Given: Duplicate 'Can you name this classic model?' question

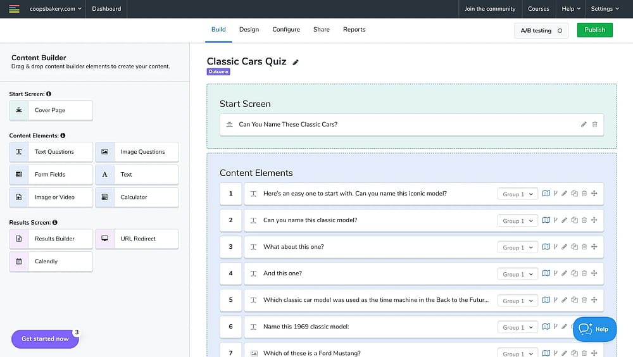Looking at the screenshot, I should [x=575, y=220].
